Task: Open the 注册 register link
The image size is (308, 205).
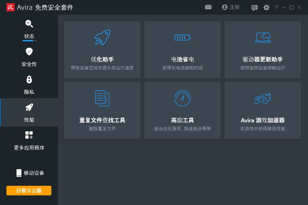Action: [235, 7]
